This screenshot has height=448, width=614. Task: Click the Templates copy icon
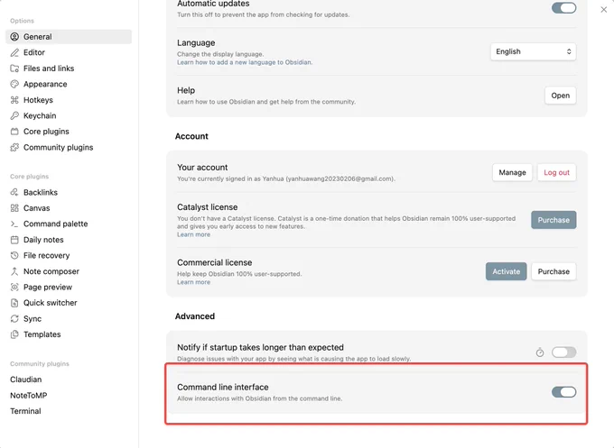click(x=14, y=334)
